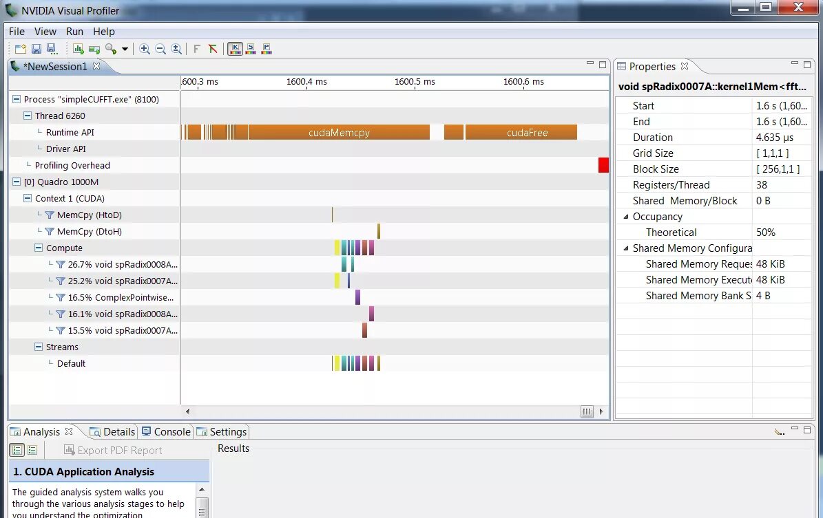Select 1. CUDA Application Analysis heading

click(x=110, y=472)
